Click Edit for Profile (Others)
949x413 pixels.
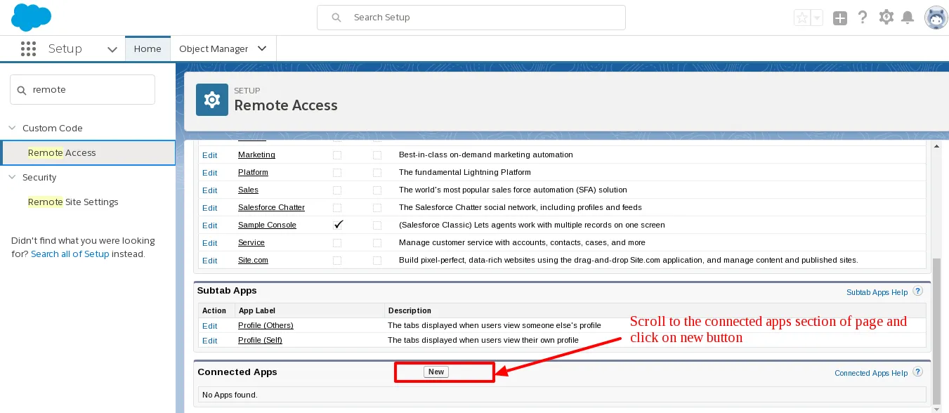[x=210, y=326]
